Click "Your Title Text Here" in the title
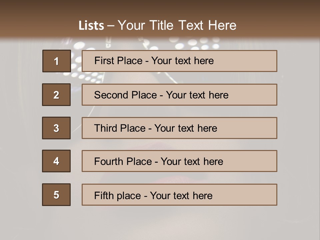The width and height of the screenshot is (320, 240). point(177,25)
